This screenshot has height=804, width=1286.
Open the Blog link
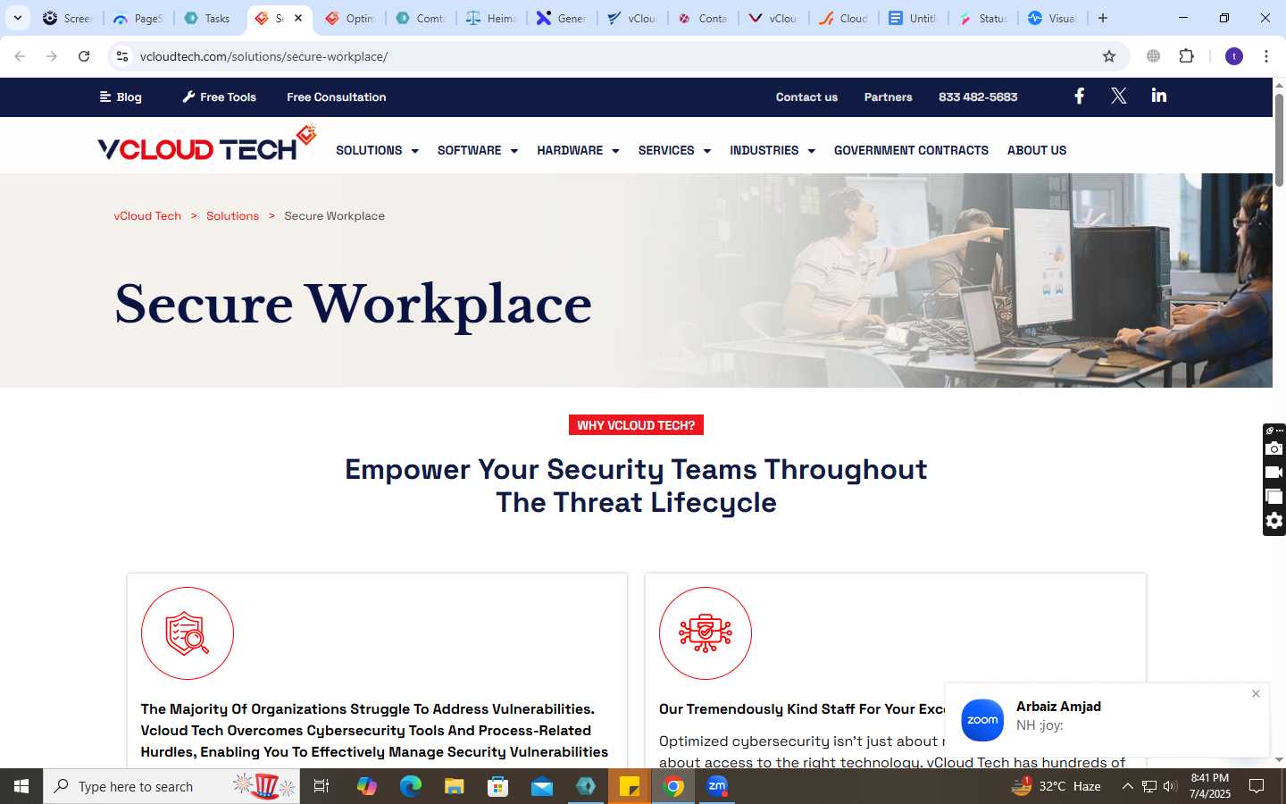coord(121,96)
